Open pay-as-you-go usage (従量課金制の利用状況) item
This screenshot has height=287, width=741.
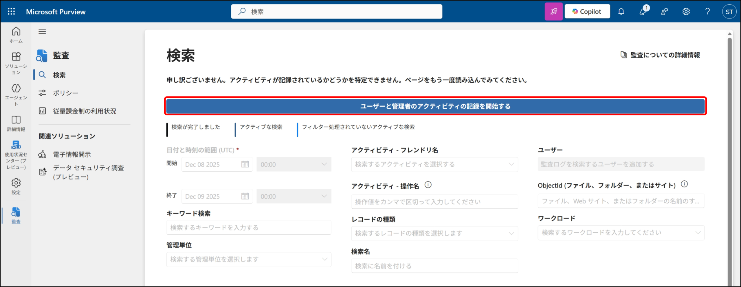(x=84, y=111)
